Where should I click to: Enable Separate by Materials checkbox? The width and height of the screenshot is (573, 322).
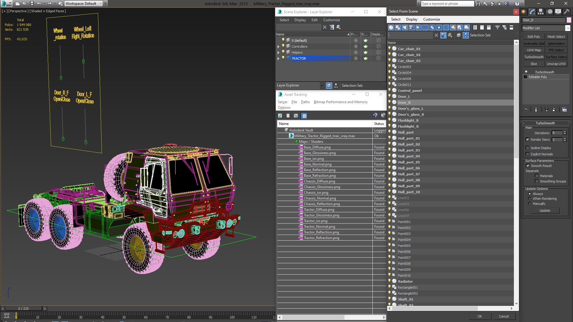tap(537, 176)
